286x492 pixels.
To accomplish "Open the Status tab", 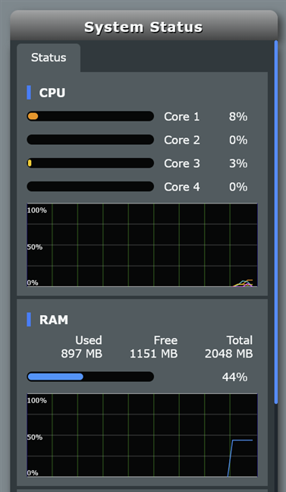I will (49, 58).
